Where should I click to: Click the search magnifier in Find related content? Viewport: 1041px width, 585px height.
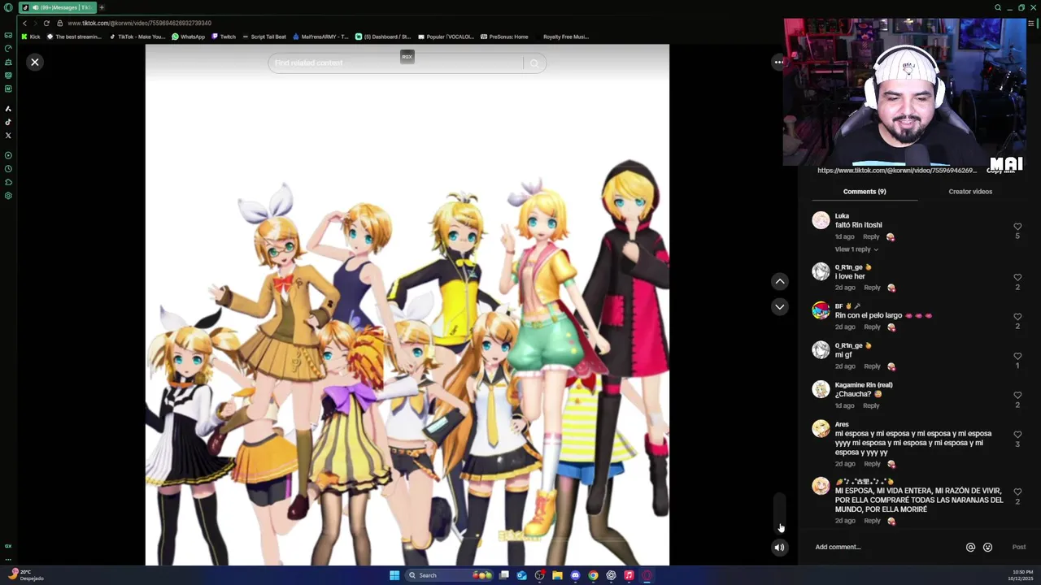534,63
